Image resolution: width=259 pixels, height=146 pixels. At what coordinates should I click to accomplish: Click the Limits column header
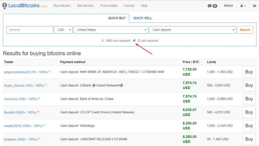coord(211,62)
